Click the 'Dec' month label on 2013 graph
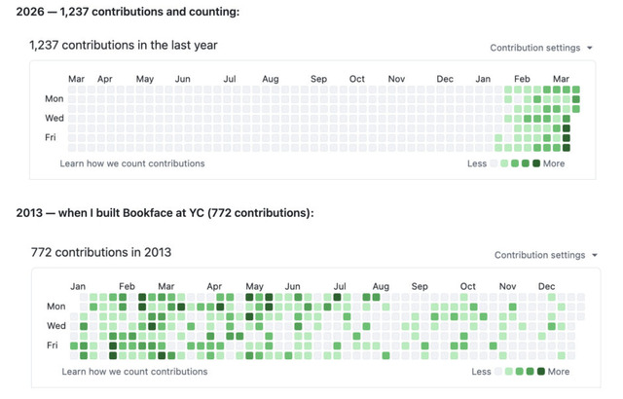The width and height of the screenshot is (623, 399). (x=545, y=287)
